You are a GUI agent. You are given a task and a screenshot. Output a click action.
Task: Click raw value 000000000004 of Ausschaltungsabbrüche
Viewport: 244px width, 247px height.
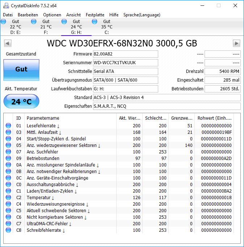[216, 185]
